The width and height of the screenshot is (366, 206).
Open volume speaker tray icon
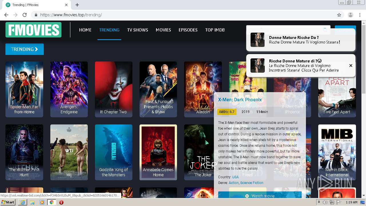coord(325,202)
